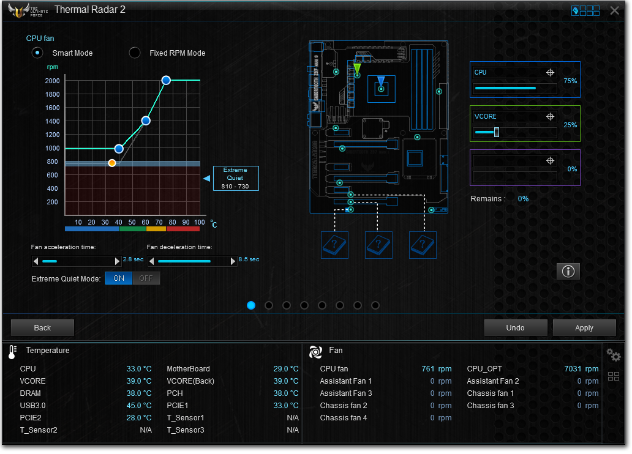Image resolution: width=632 pixels, height=454 pixels.
Task: Click the first unknown fan placeholder icon
Action: tap(334, 245)
